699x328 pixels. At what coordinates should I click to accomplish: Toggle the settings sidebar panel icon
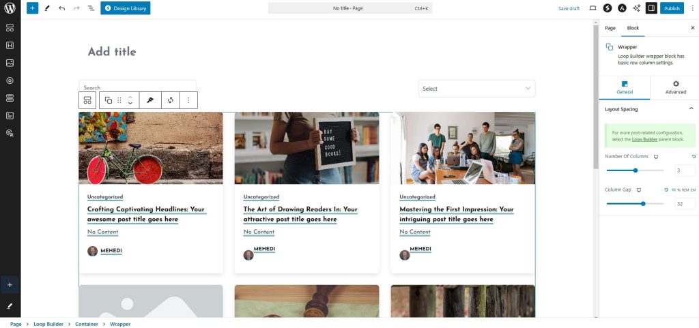[651, 8]
